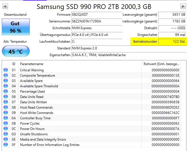187x151 pixels.
Task: Select the Unsafe Shutdowns parameter name
Action: click(x=34, y=134)
